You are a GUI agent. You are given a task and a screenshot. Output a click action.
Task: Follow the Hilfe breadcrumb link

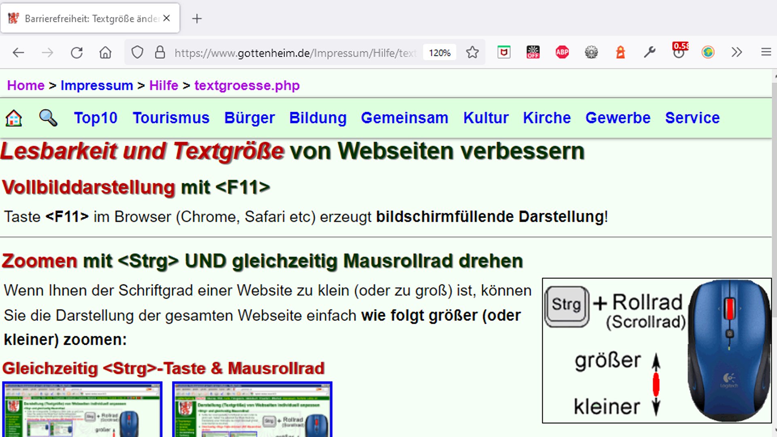pyautogui.click(x=163, y=86)
